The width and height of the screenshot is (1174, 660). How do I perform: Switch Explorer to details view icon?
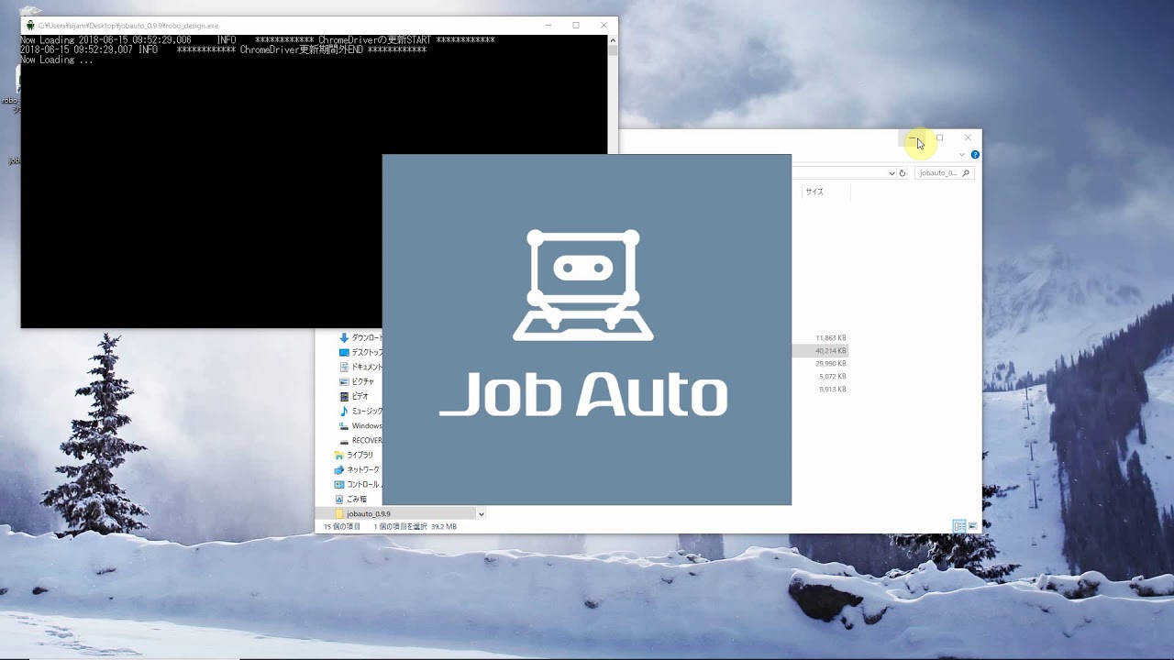pyautogui.click(x=959, y=526)
